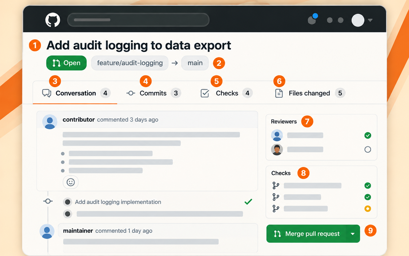This screenshot has width=409, height=256.
Task: Click the title "Add audit logging to data export"
Action: (139, 45)
